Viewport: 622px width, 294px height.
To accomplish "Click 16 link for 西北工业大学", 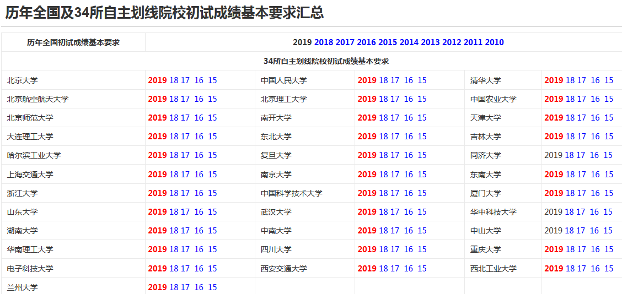I will point(595,269).
